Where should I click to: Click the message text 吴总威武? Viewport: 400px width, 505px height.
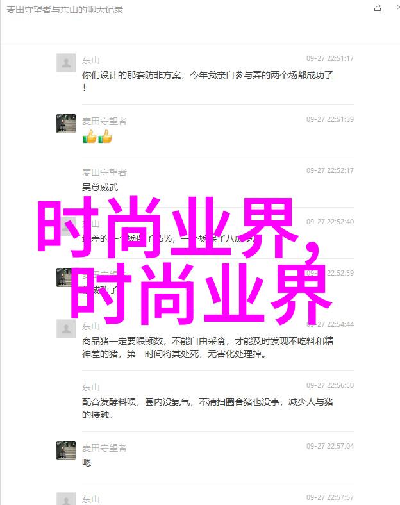click(100, 187)
